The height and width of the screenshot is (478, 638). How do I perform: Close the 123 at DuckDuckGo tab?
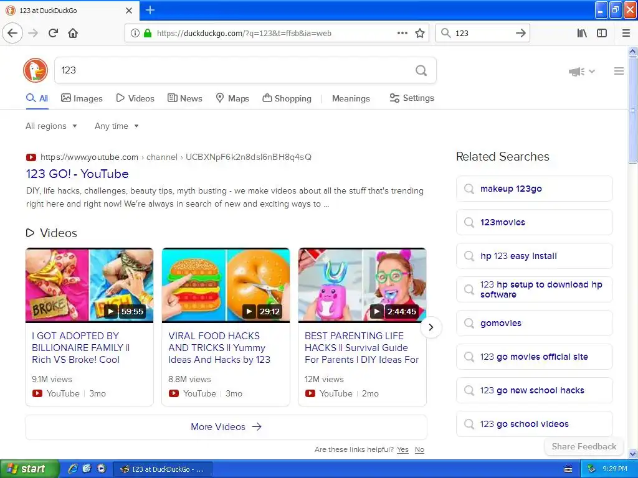coord(129,11)
